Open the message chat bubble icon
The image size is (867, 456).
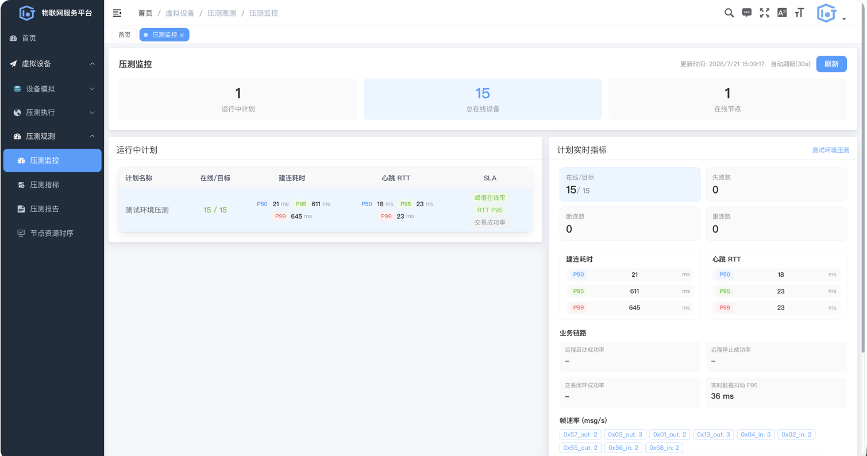pos(746,13)
